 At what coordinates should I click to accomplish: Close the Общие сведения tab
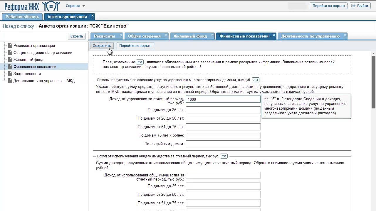(x=166, y=35)
